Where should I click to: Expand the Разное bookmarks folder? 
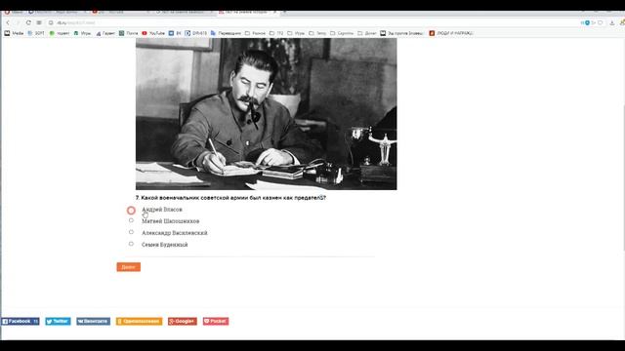point(255,33)
